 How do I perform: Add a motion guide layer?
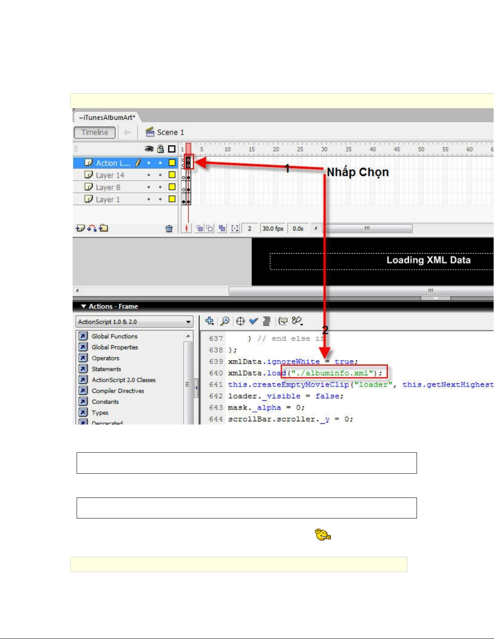point(92,229)
